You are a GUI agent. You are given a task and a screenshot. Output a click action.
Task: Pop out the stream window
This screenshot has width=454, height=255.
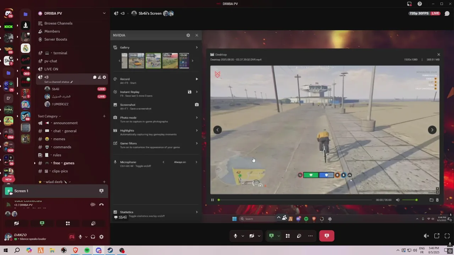tap(437, 236)
